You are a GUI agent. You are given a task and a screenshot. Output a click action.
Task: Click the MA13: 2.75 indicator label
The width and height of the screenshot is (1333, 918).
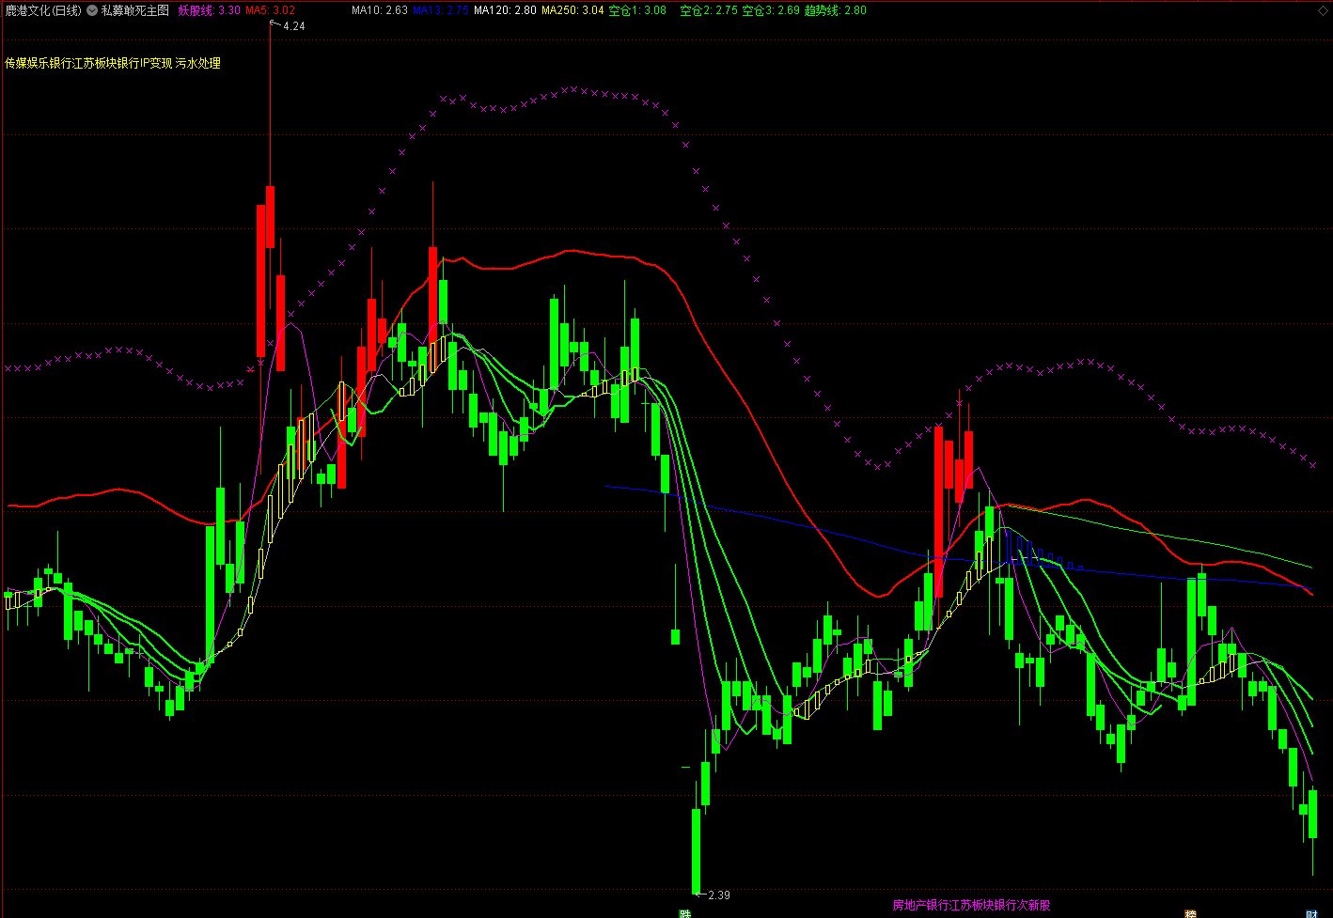[x=441, y=10]
